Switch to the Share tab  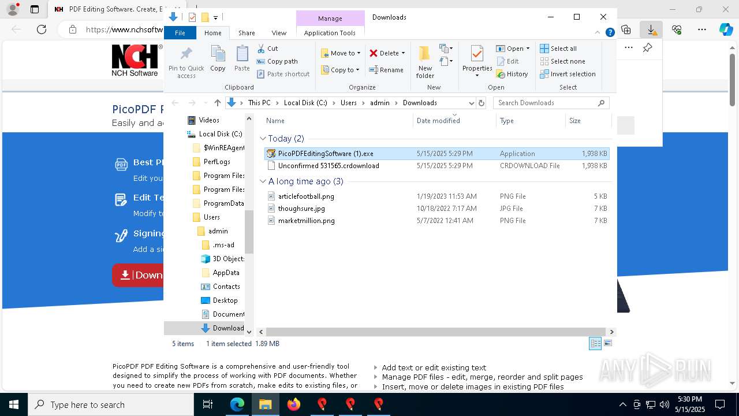point(247,33)
